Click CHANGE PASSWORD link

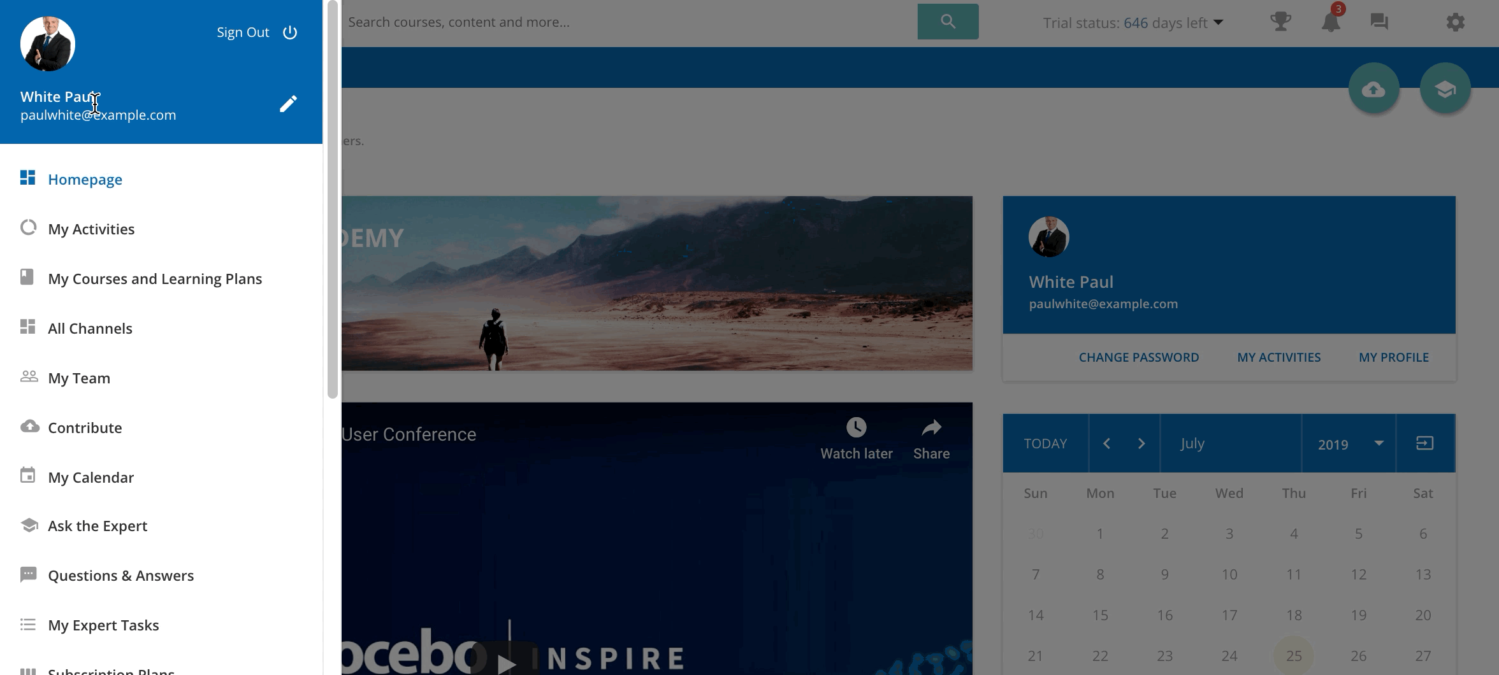pos(1138,357)
